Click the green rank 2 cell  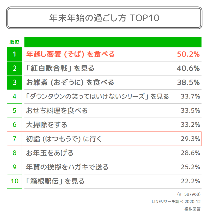pyautogui.click(x=14, y=68)
